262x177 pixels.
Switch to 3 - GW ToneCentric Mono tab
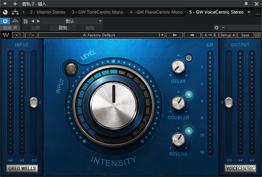point(98,12)
